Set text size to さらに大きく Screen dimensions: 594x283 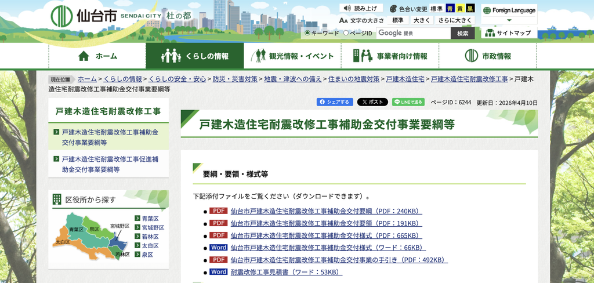(x=455, y=20)
